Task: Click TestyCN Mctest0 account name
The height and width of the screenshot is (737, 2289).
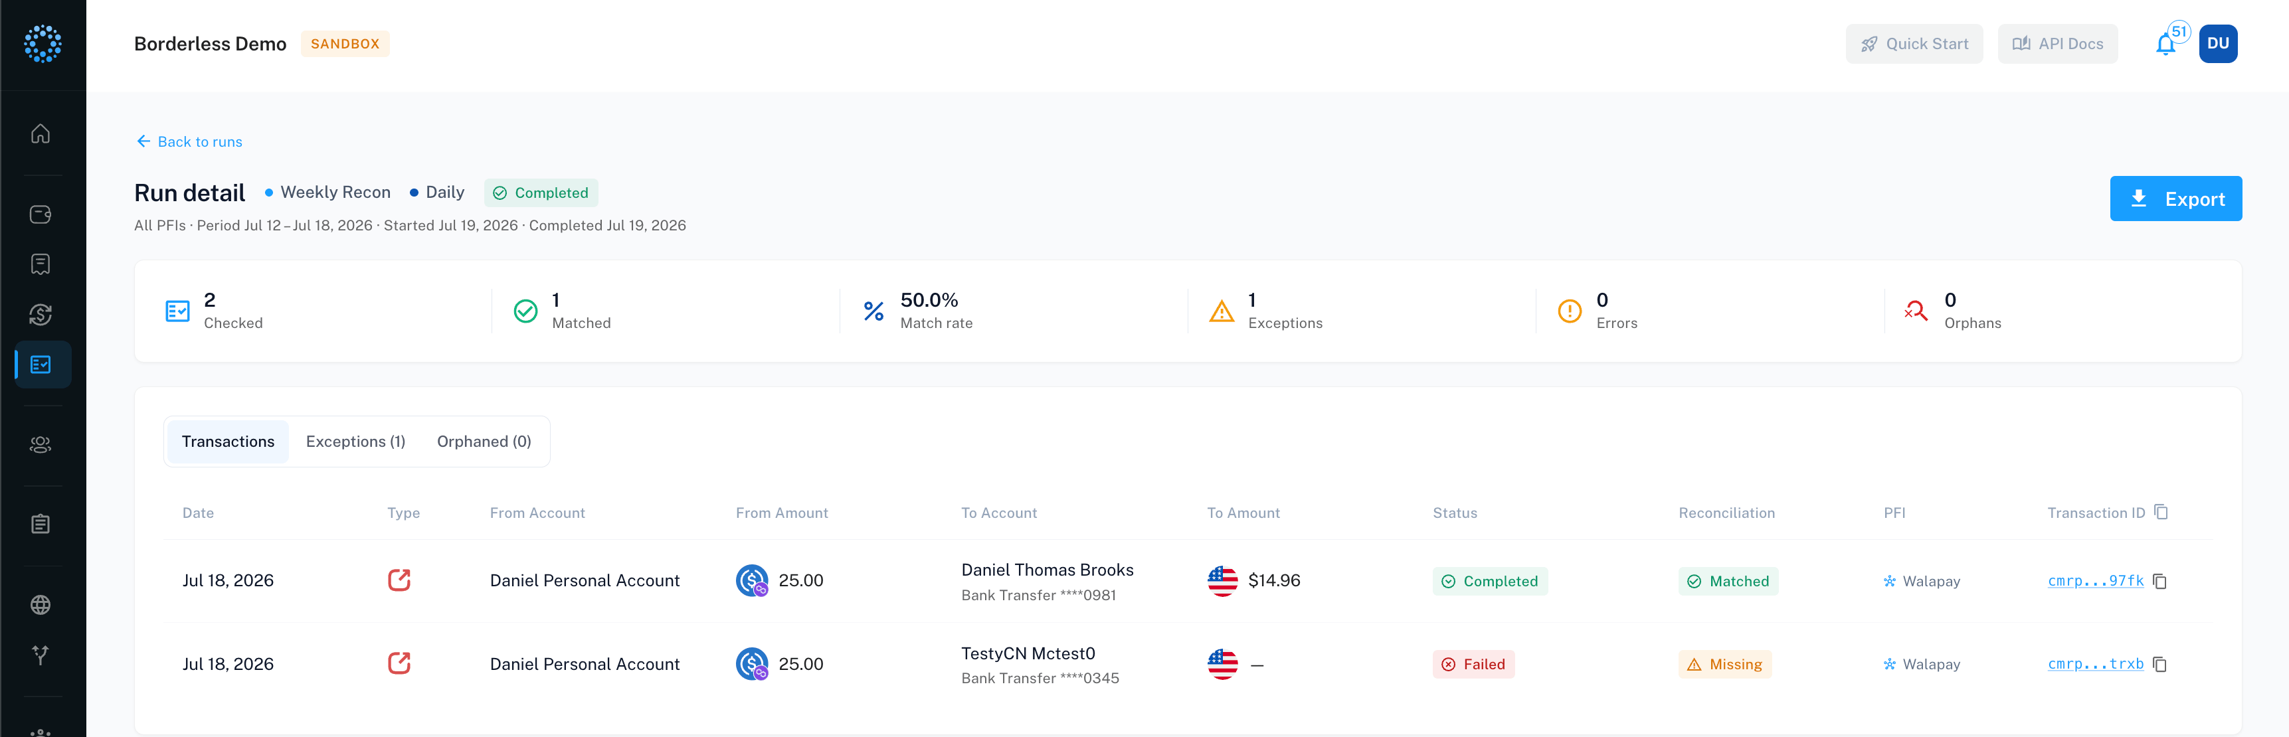Action: coord(1028,653)
